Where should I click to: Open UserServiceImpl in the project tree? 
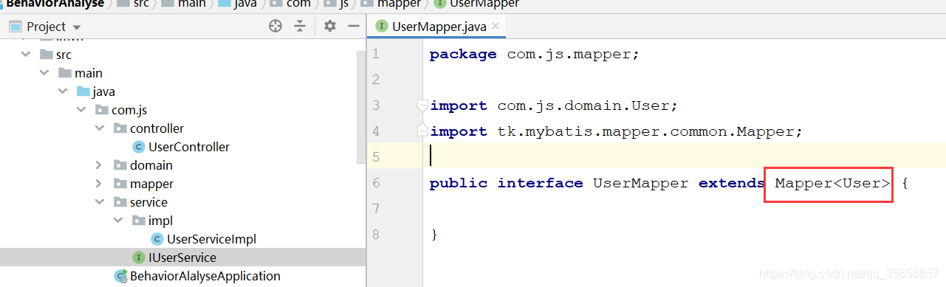click(212, 239)
